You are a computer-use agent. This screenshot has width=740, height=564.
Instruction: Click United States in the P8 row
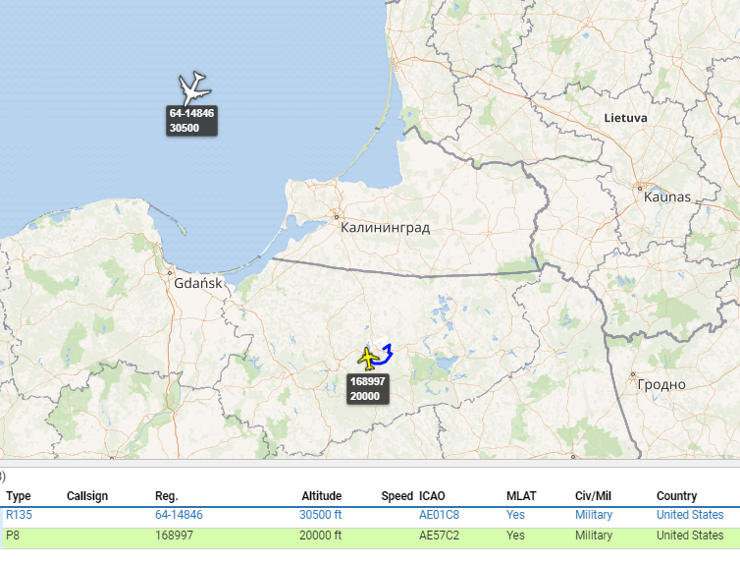point(690,536)
